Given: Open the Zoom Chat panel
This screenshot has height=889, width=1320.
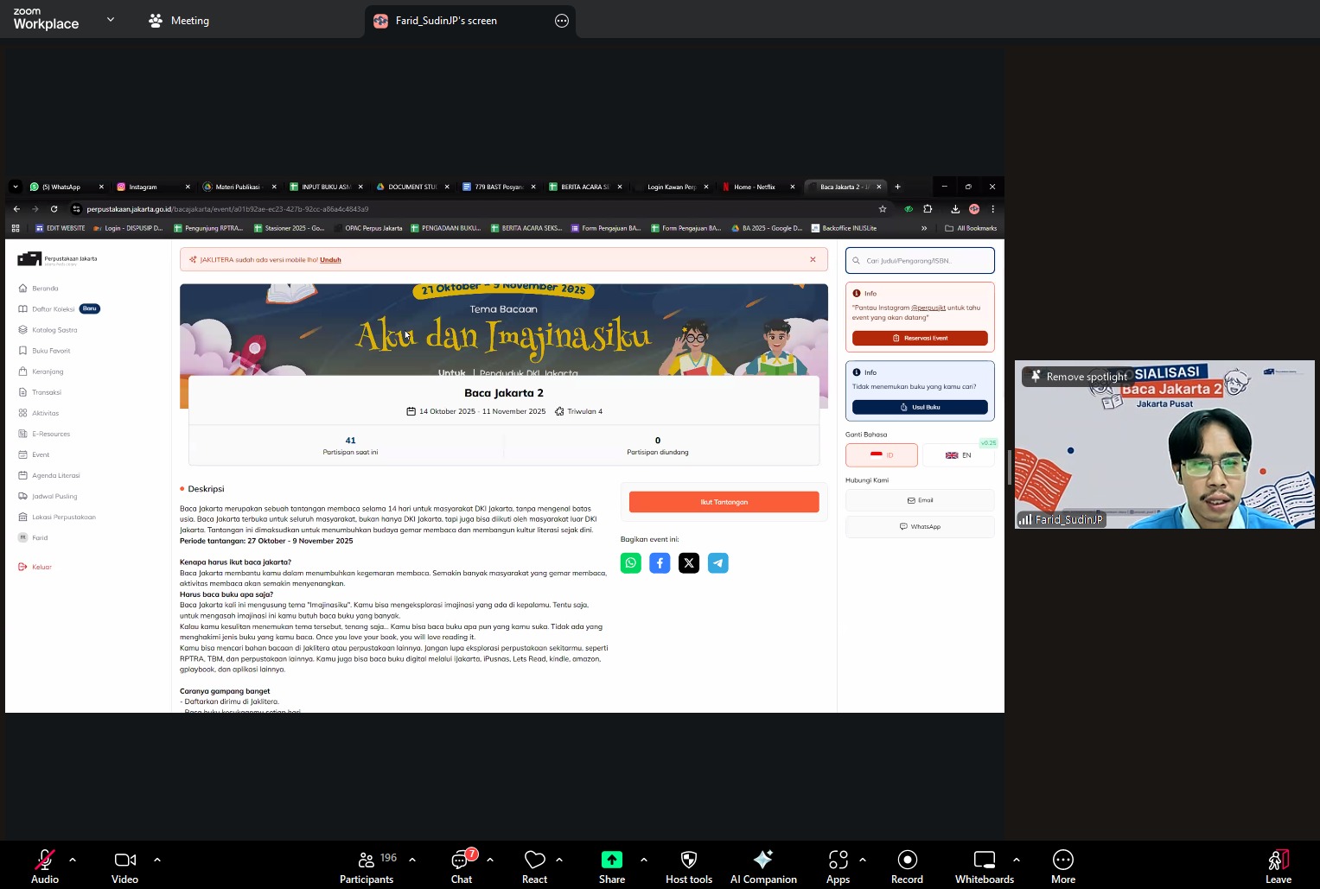Looking at the screenshot, I should point(462,867).
